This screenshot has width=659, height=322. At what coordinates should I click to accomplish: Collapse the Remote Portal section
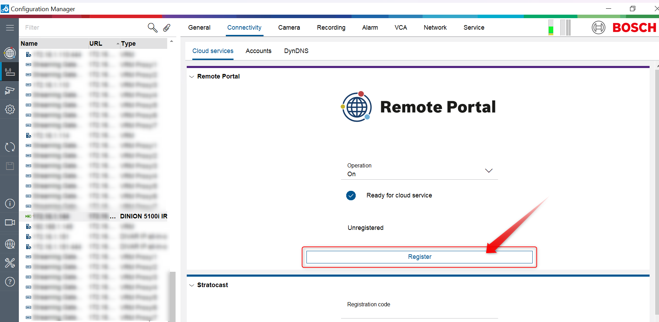[191, 76]
